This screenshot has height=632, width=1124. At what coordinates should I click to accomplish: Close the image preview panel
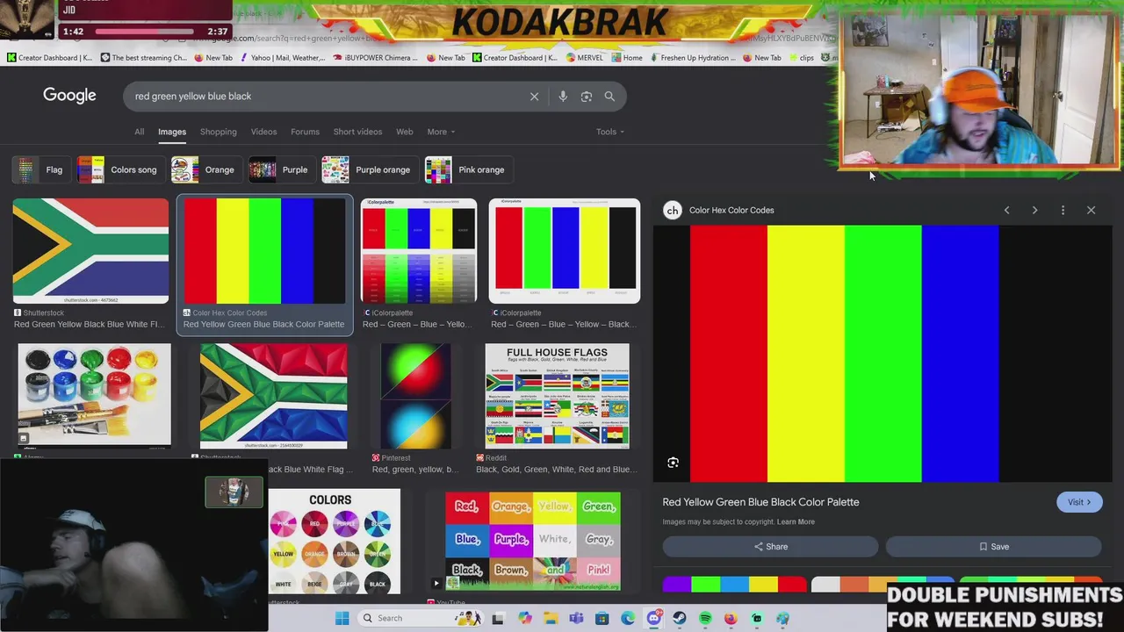[1092, 210]
